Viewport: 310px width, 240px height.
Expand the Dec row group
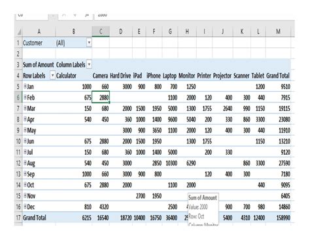(x=25, y=206)
